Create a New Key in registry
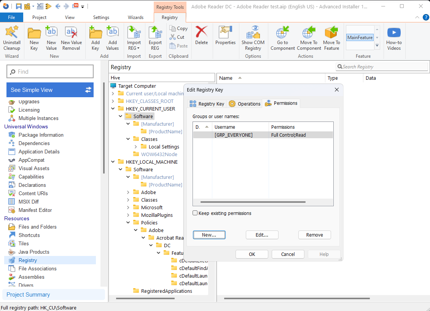 click(34, 38)
